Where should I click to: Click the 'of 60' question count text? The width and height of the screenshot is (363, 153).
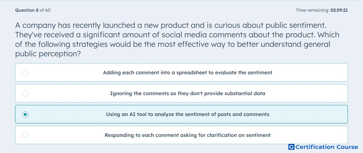coord(45,10)
